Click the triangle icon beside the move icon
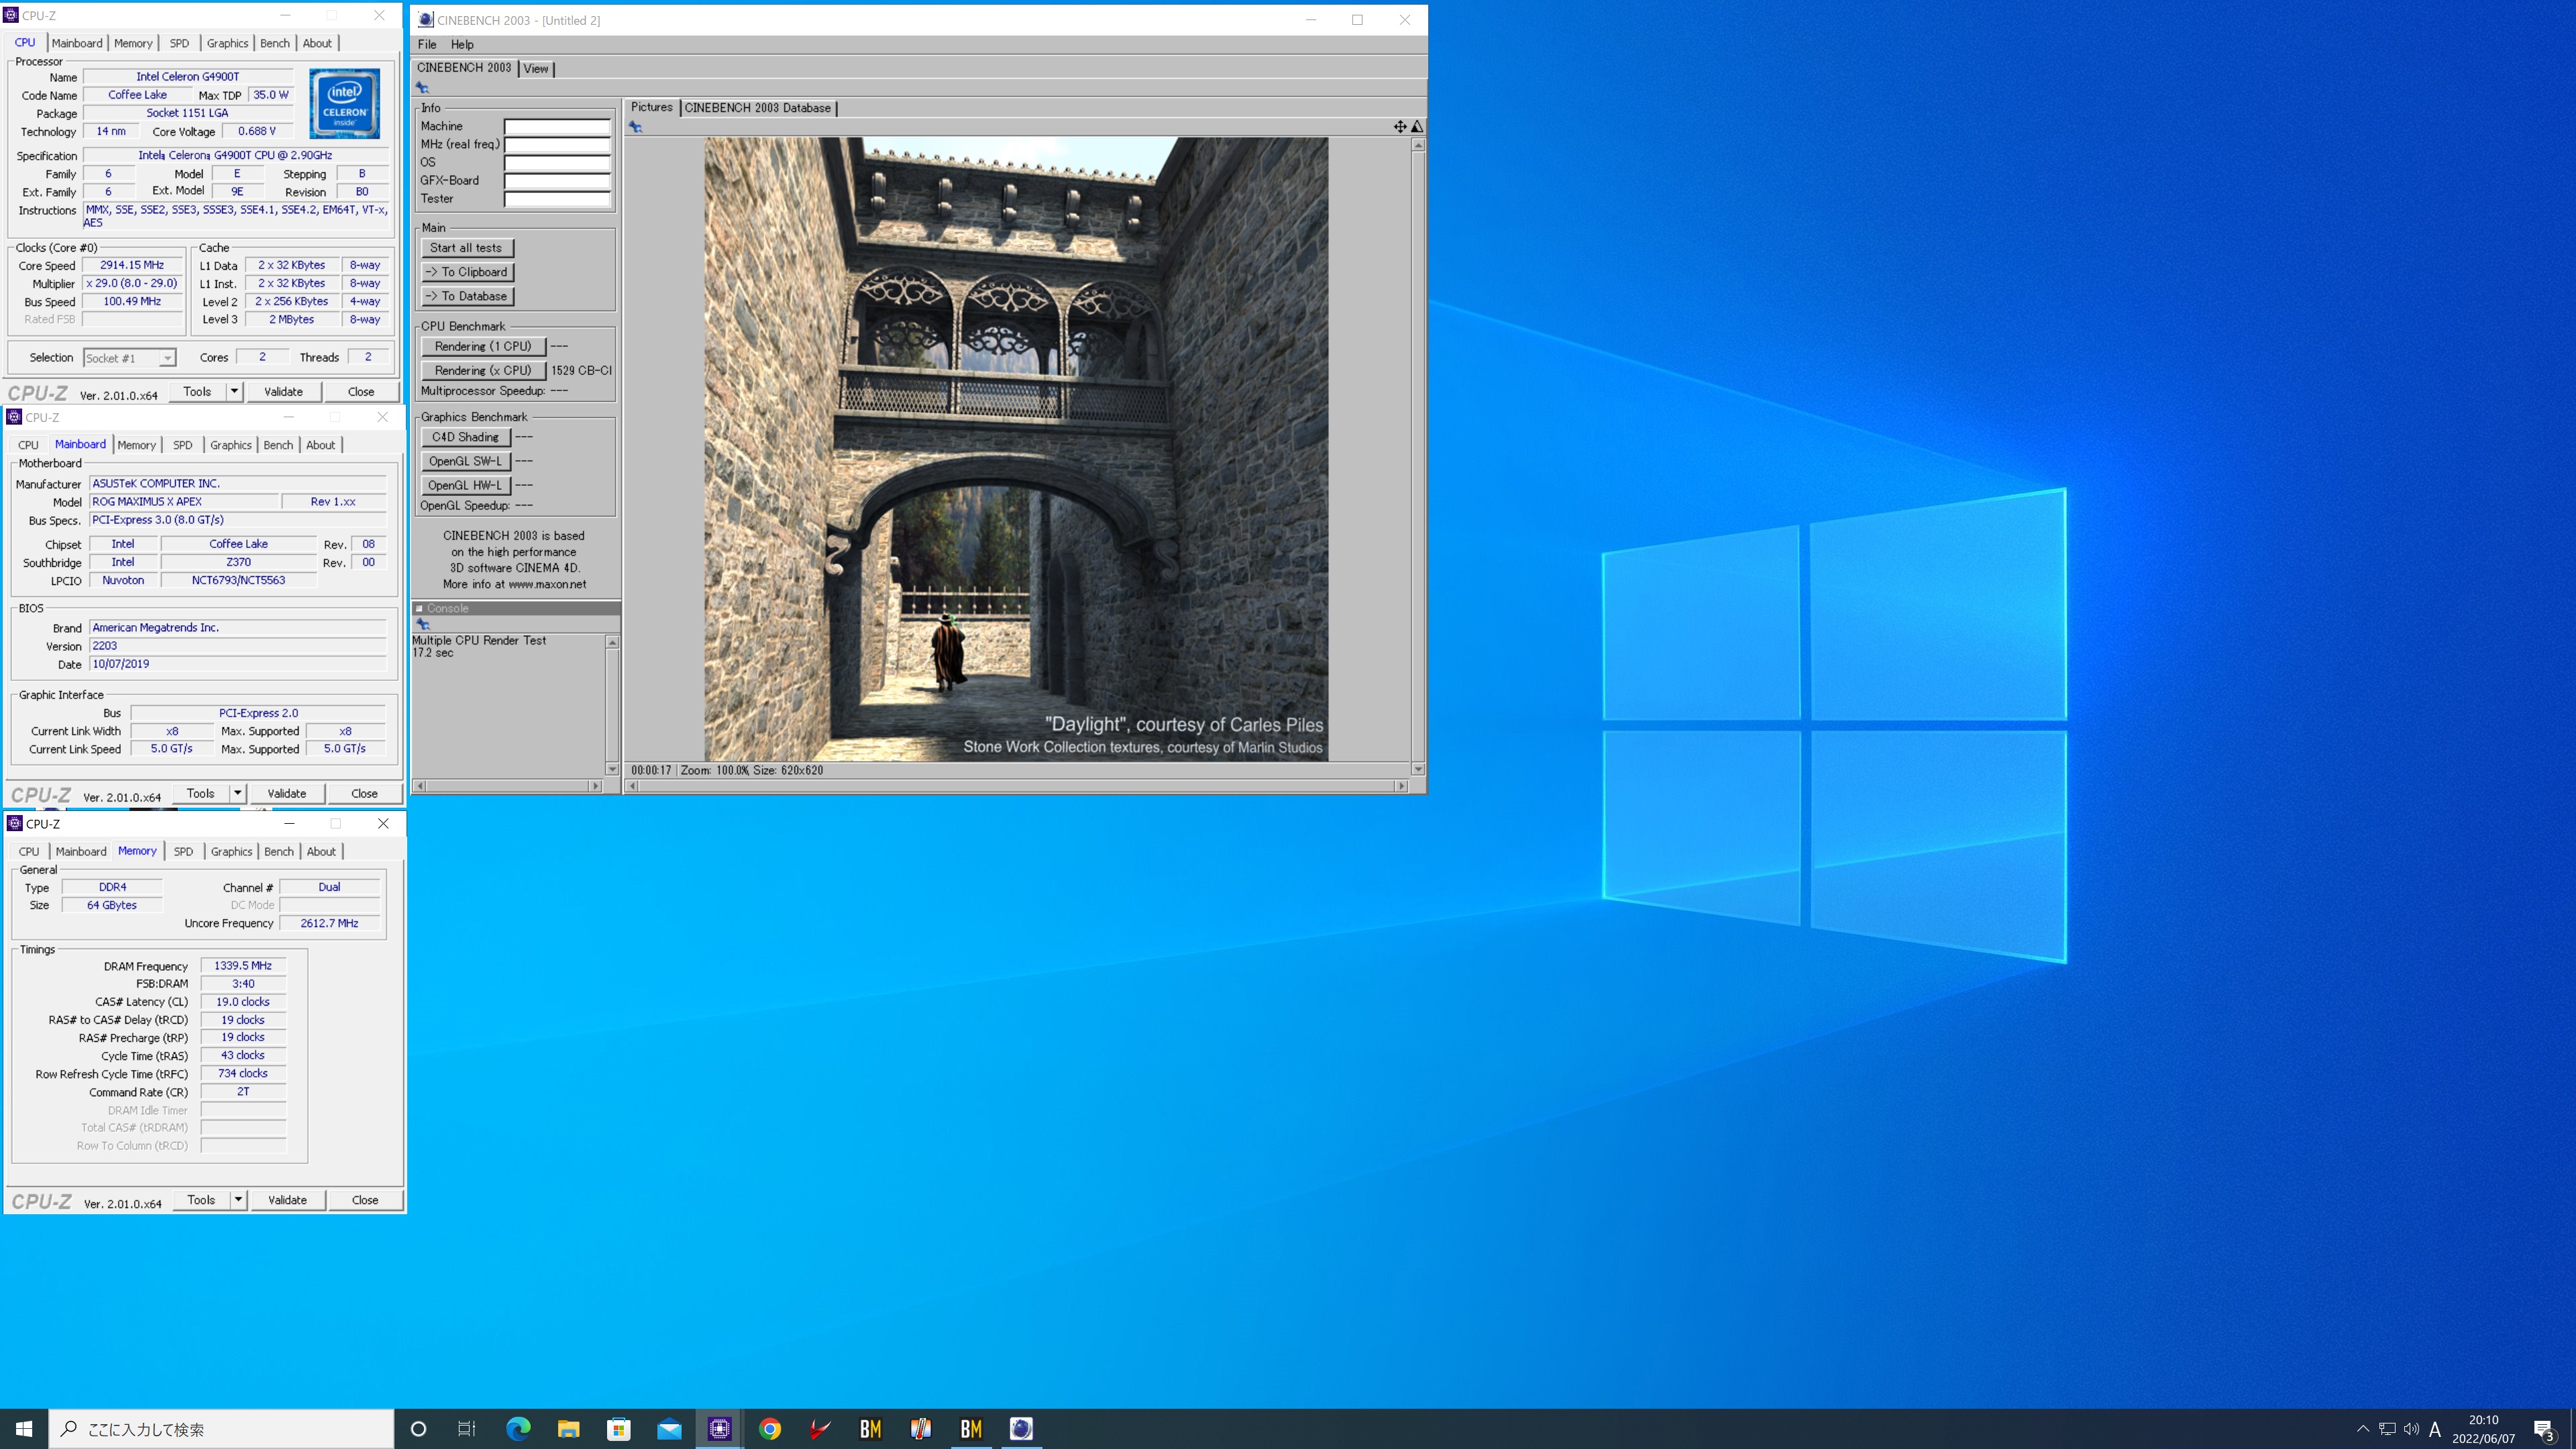Image resolution: width=2576 pixels, height=1449 pixels. click(x=1417, y=127)
